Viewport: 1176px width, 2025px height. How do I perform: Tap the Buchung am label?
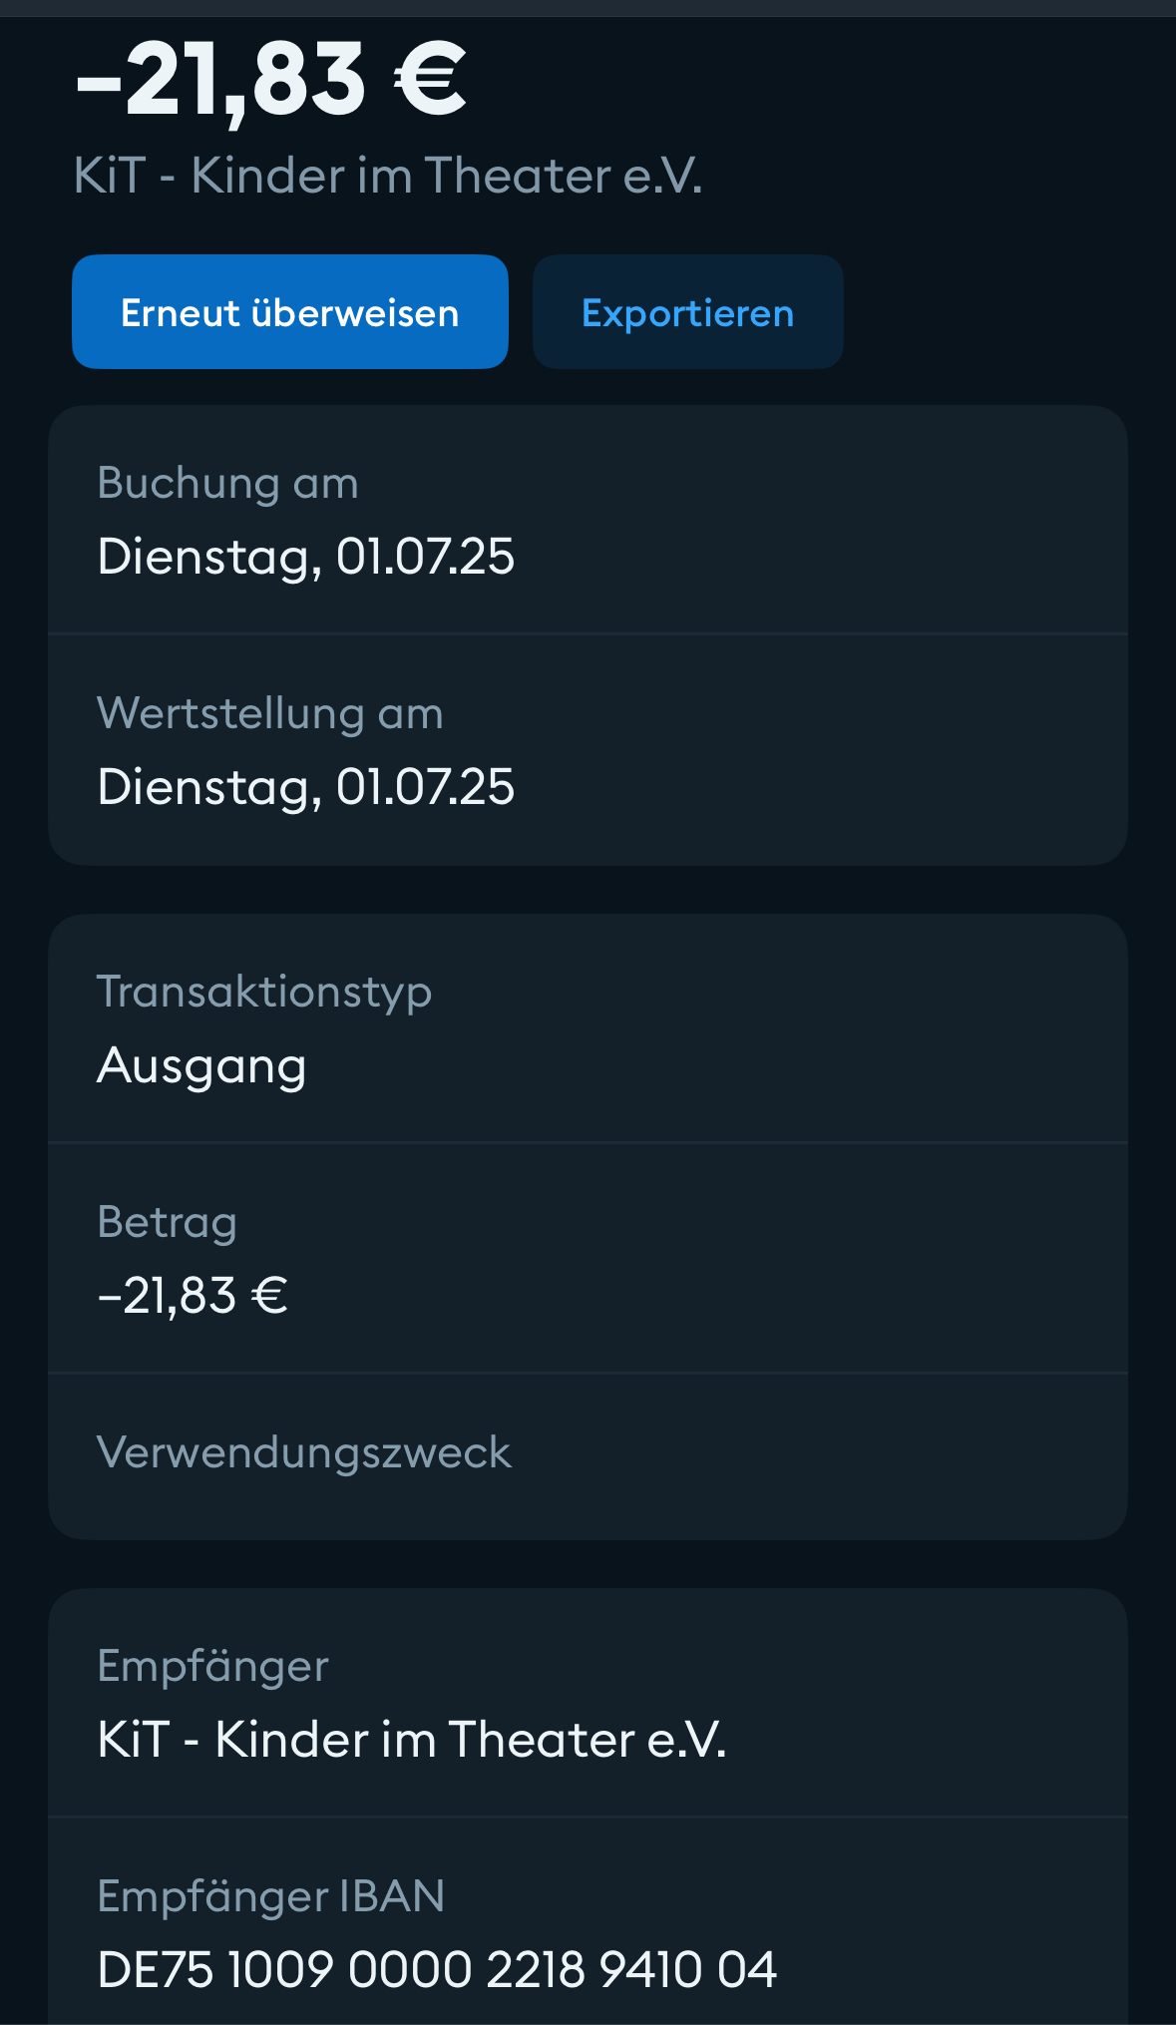pyautogui.click(x=227, y=483)
